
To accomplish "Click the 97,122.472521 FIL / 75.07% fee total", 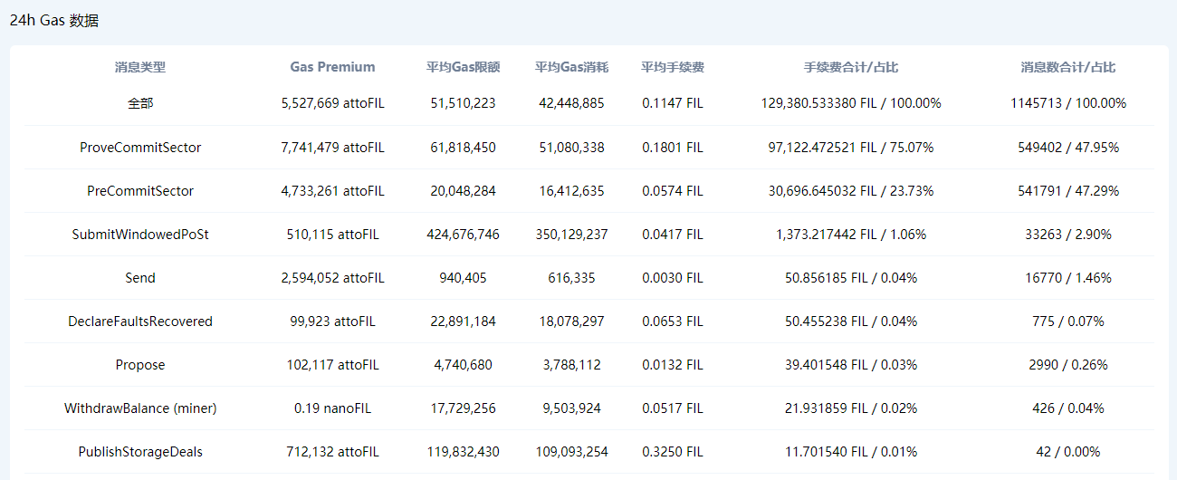I will click(x=851, y=147).
